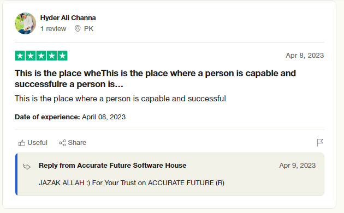
Task: Click the PK country label
Action: tap(88, 29)
